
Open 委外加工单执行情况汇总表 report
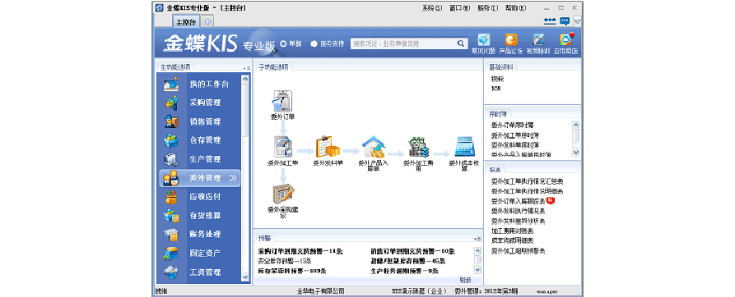pos(527,181)
